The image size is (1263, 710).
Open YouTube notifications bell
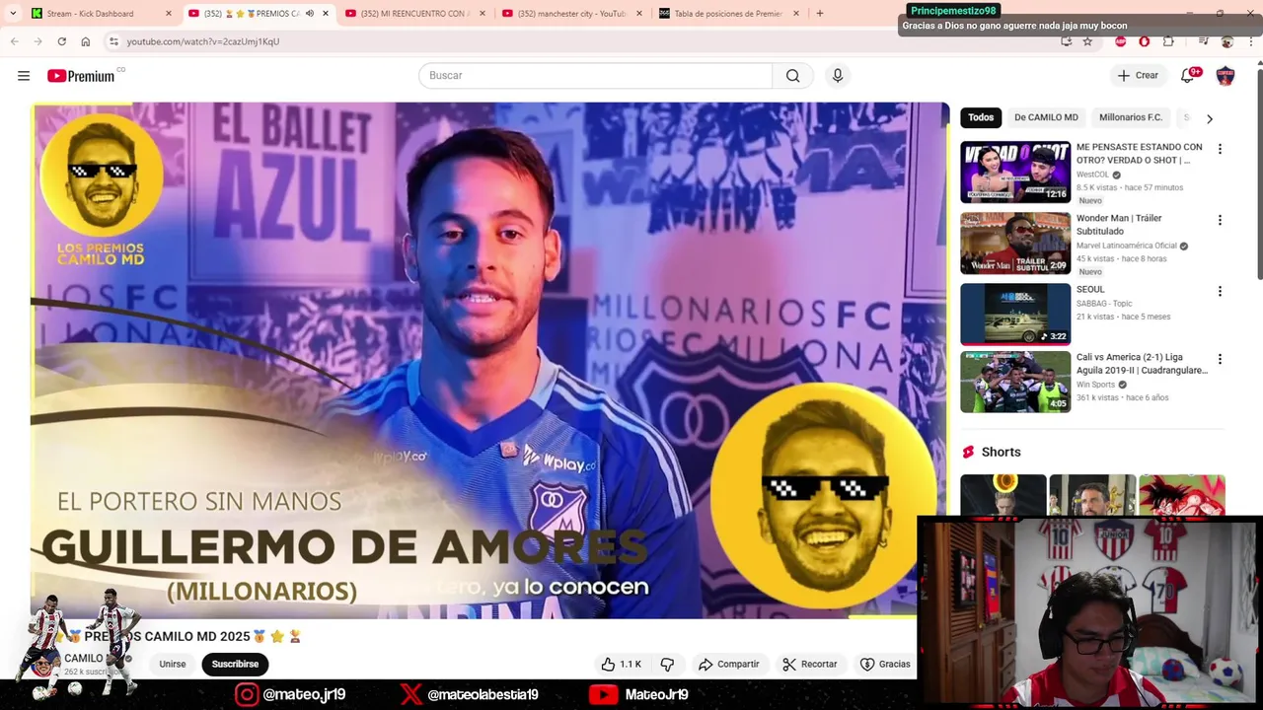point(1189,76)
